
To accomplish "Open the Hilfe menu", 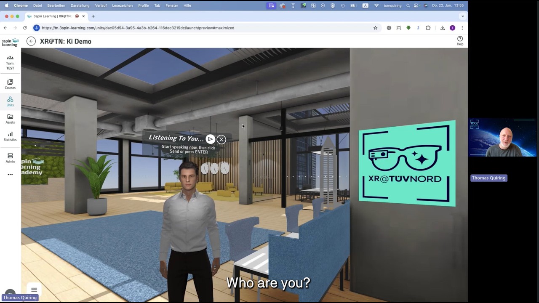I will pos(187,5).
